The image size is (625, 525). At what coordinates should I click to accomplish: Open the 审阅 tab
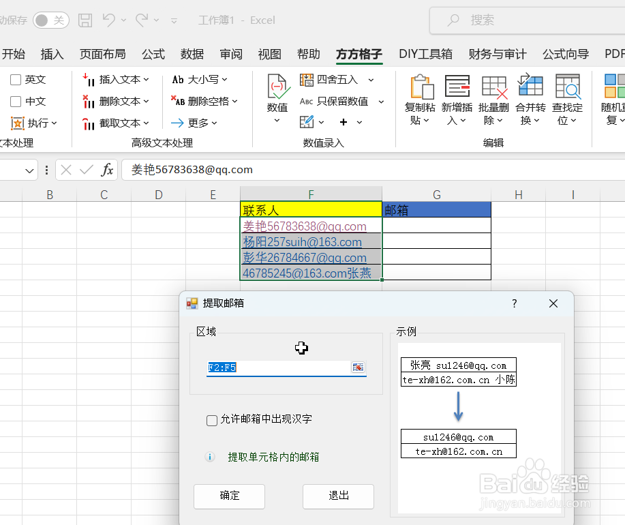click(x=231, y=54)
